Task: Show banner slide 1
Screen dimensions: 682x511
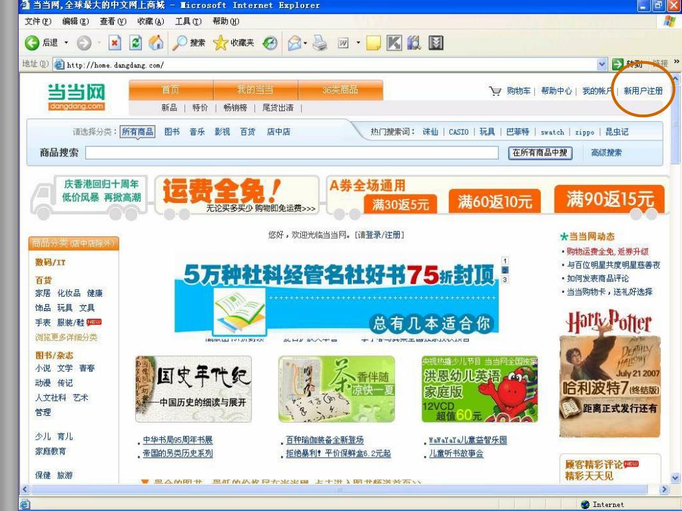Action: [x=505, y=261]
